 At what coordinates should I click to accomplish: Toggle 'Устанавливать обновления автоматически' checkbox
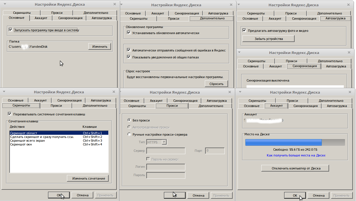(x=129, y=33)
